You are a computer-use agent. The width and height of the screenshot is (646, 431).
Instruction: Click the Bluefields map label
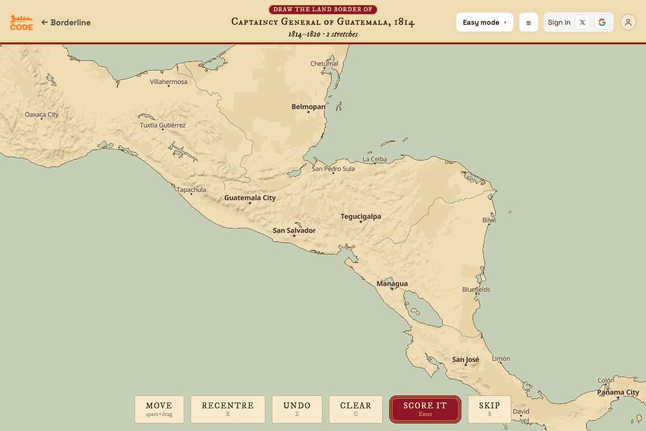click(x=476, y=289)
